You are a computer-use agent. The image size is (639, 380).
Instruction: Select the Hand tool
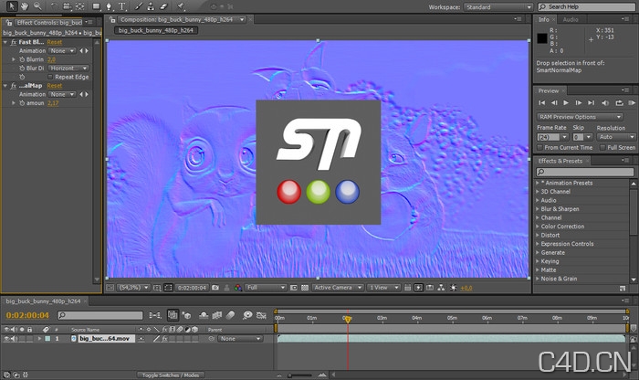point(25,5)
